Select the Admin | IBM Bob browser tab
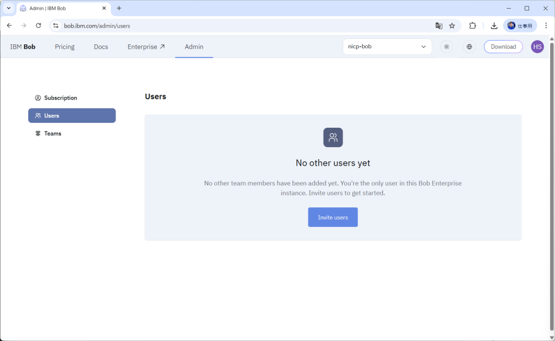Viewport: 555px width, 341px height. (x=64, y=8)
